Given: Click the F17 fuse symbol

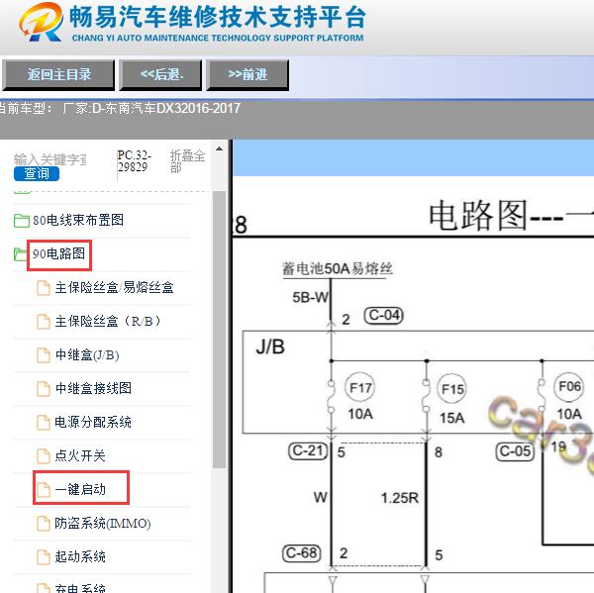Looking at the screenshot, I should click(360, 388).
